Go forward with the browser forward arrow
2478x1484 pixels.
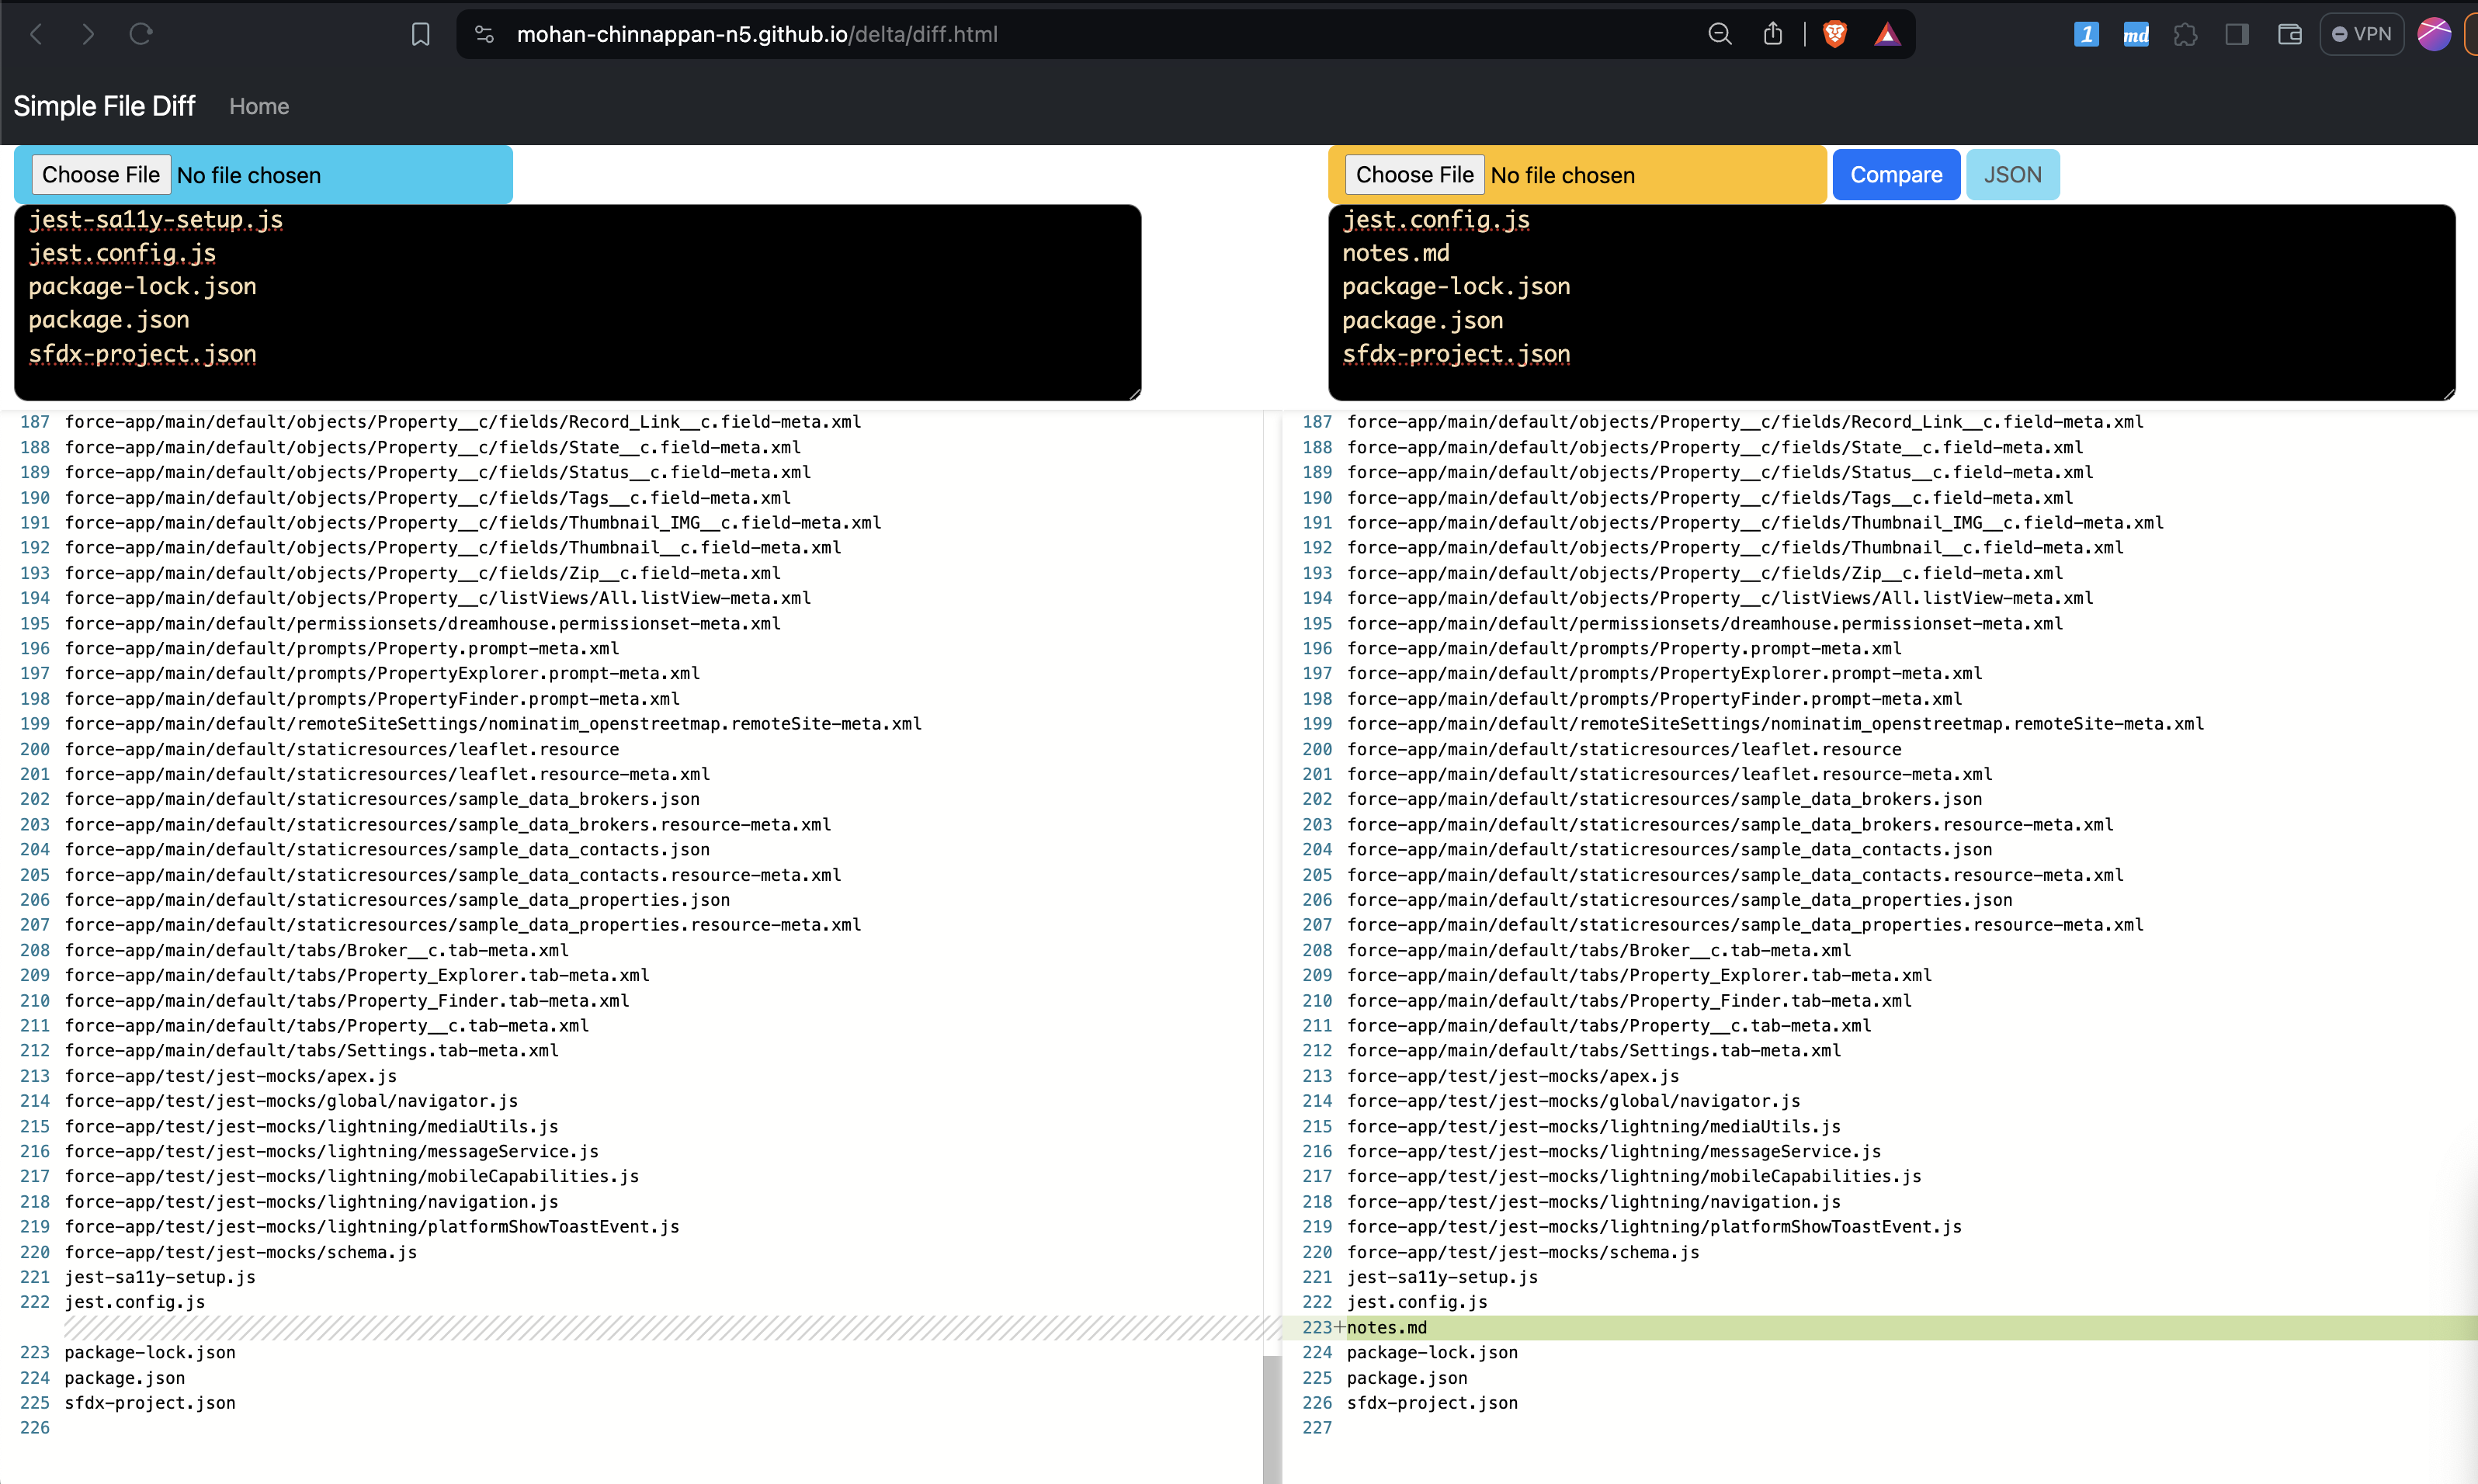click(88, 34)
